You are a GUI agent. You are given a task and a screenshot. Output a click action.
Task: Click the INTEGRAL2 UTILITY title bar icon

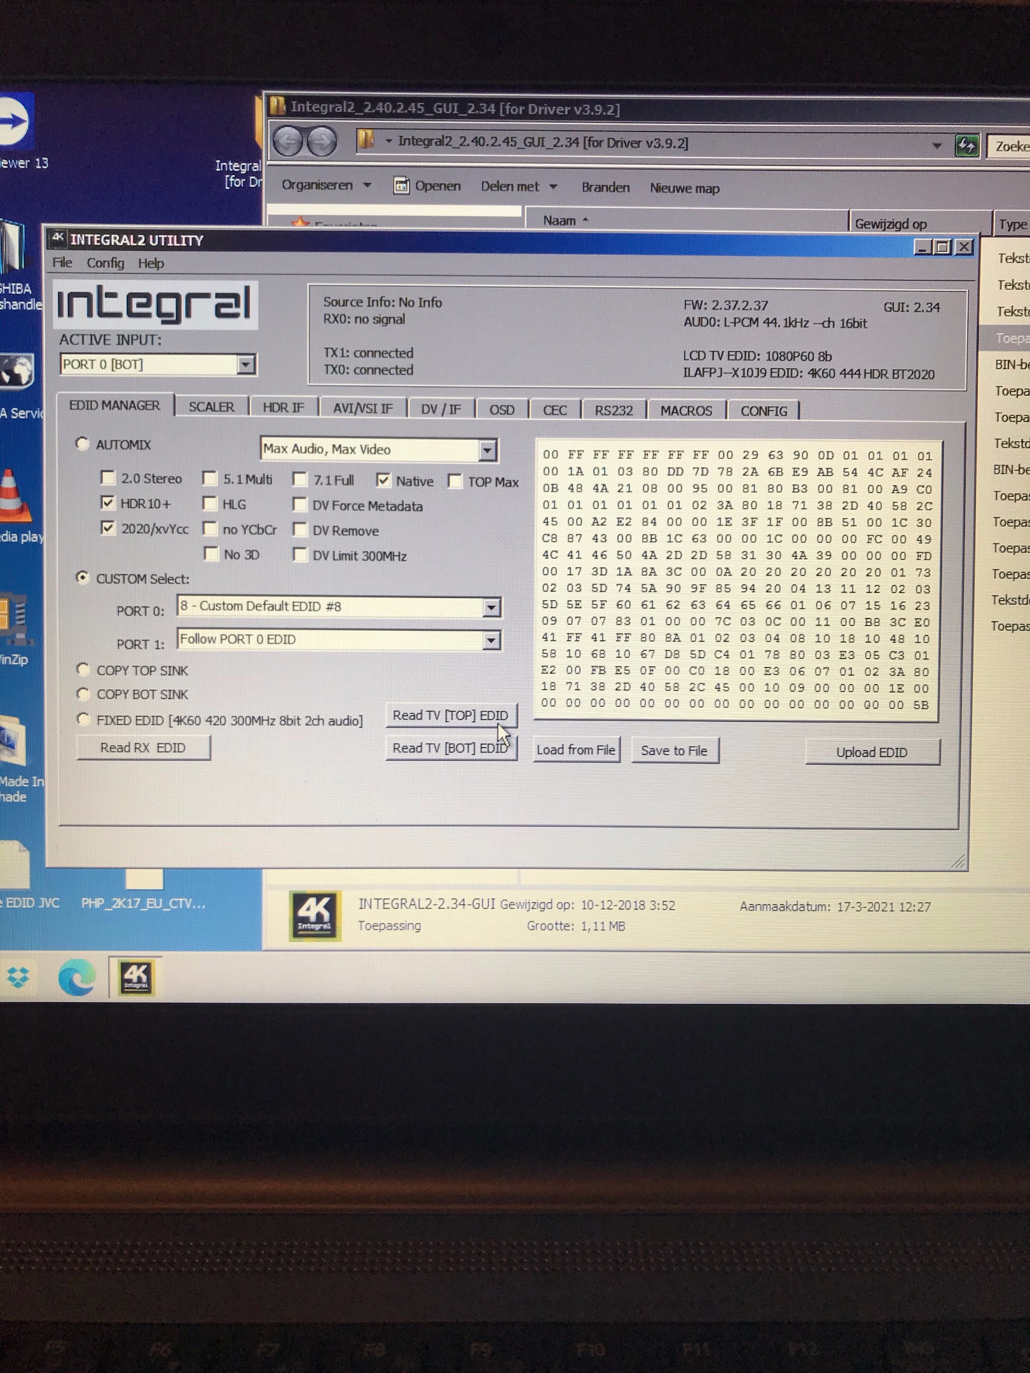(x=58, y=238)
